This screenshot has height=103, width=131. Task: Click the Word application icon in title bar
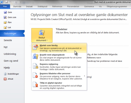(2, 2)
